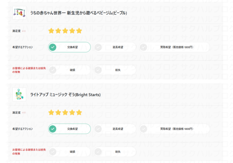Click the ライトアップ ミュージック ぞう title
Viewport: 233px width, 163px height.
tap(66, 95)
